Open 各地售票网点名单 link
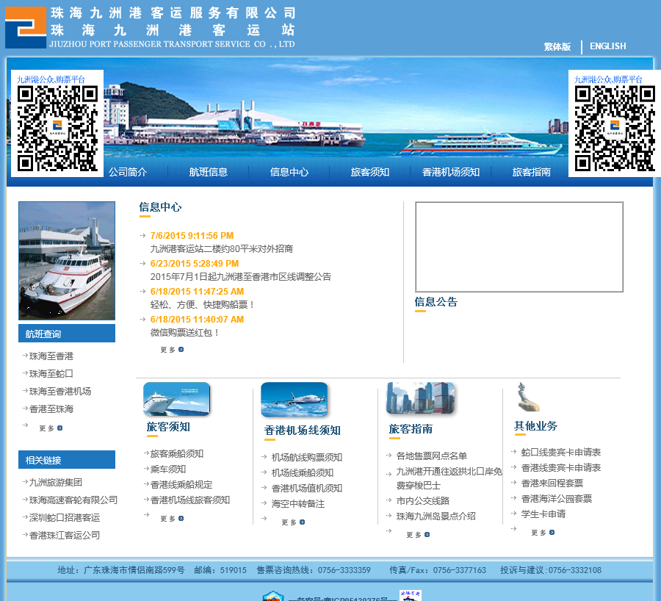The width and height of the screenshot is (661, 601). click(432, 456)
